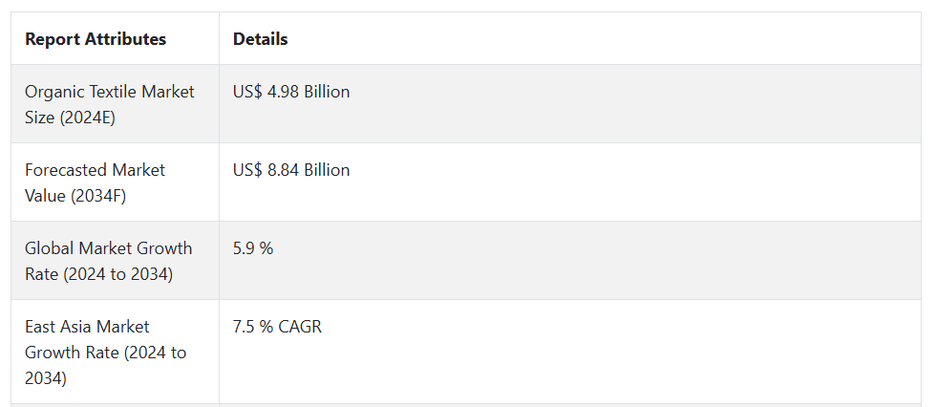The height and width of the screenshot is (407, 937).
Task: Click the 7.5 % CAGR value
Action: click(277, 327)
